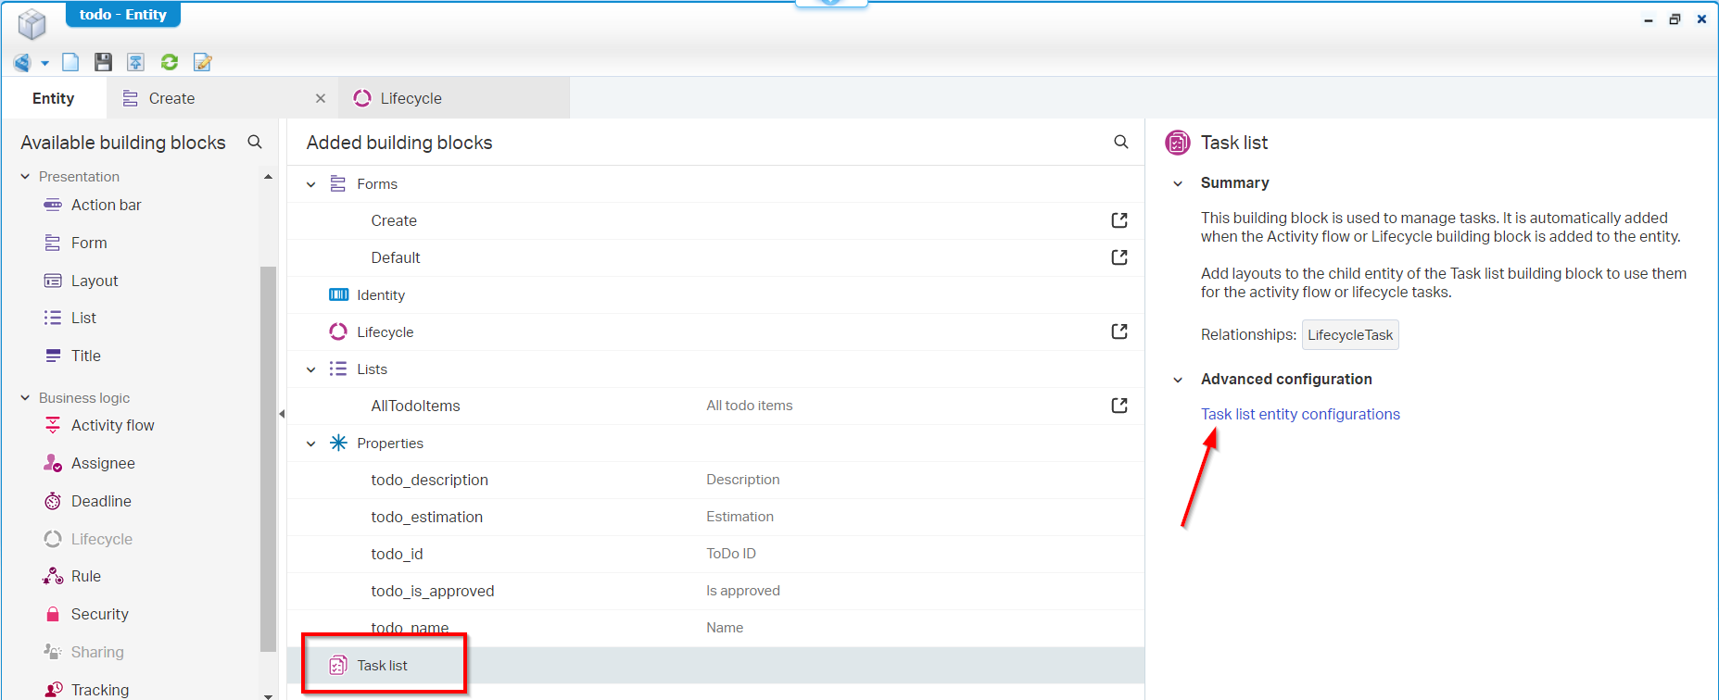Image resolution: width=1719 pixels, height=700 pixels.
Task: Collapse the Properties group
Action: (x=311, y=444)
